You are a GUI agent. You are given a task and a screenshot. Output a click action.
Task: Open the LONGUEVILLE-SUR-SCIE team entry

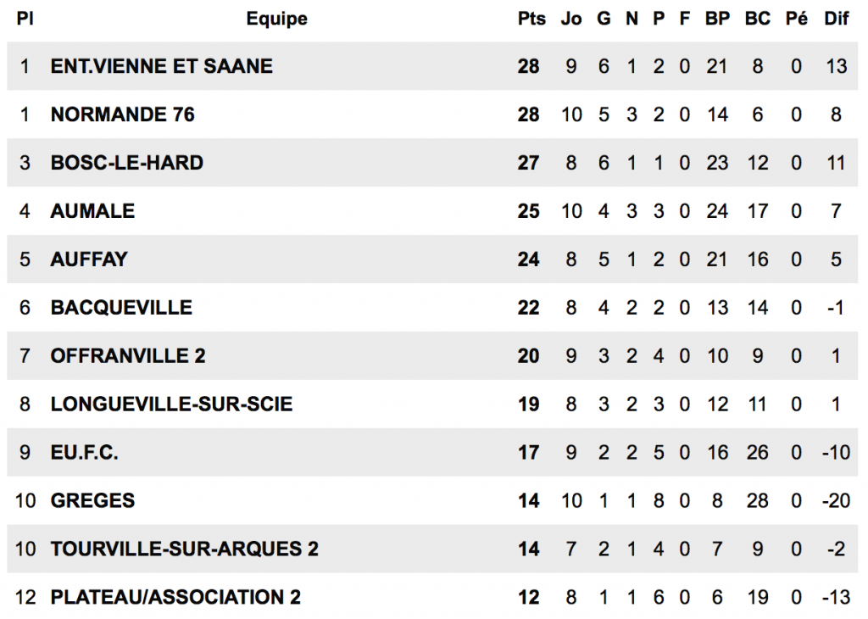point(171,404)
